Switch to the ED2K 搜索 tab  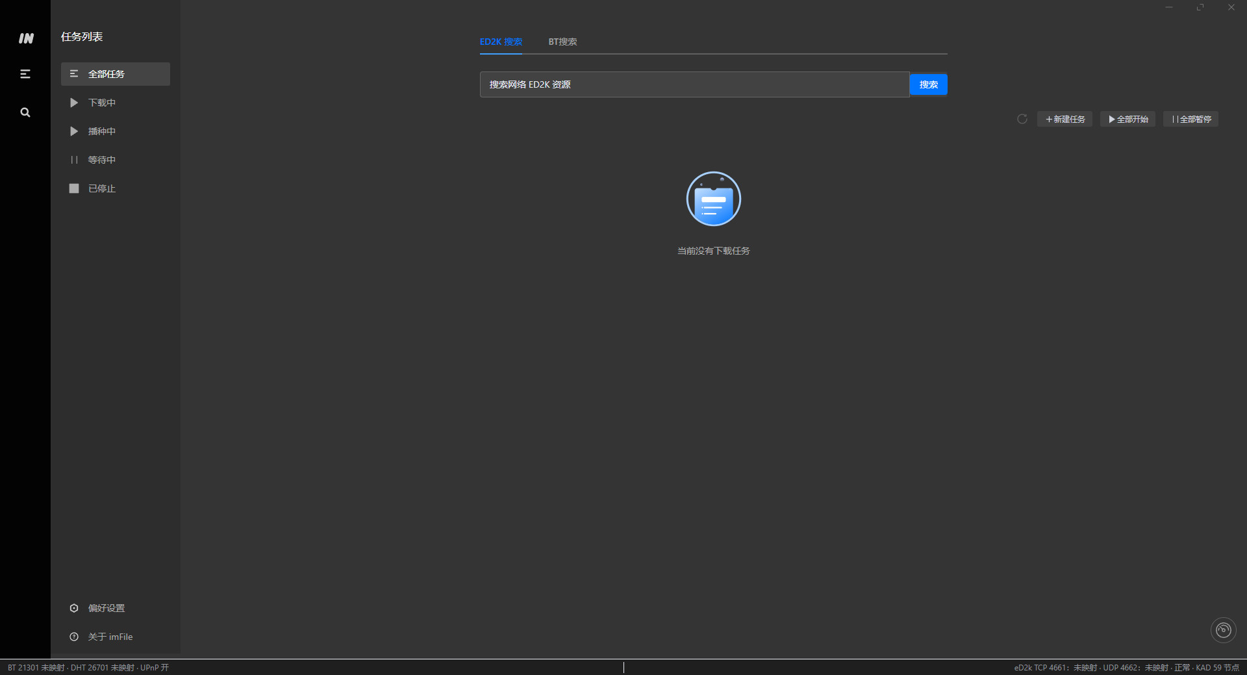click(501, 42)
